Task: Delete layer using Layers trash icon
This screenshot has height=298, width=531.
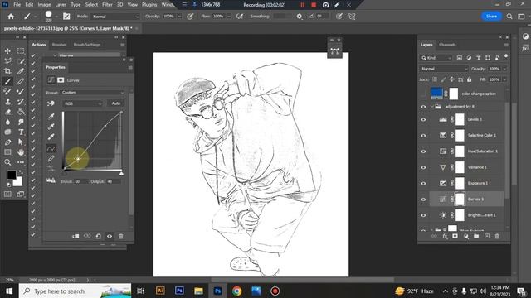Action: pyautogui.click(x=497, y=236)
